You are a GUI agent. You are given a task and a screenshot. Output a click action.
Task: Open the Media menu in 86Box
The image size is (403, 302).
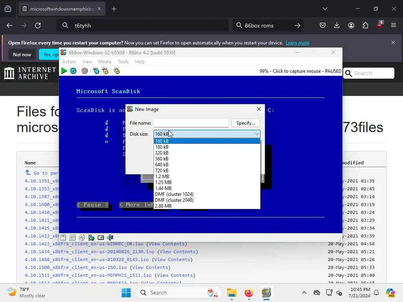pos(105,62)
